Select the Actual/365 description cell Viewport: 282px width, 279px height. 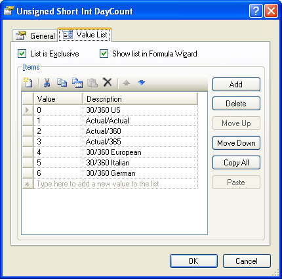tap(140, 142)
